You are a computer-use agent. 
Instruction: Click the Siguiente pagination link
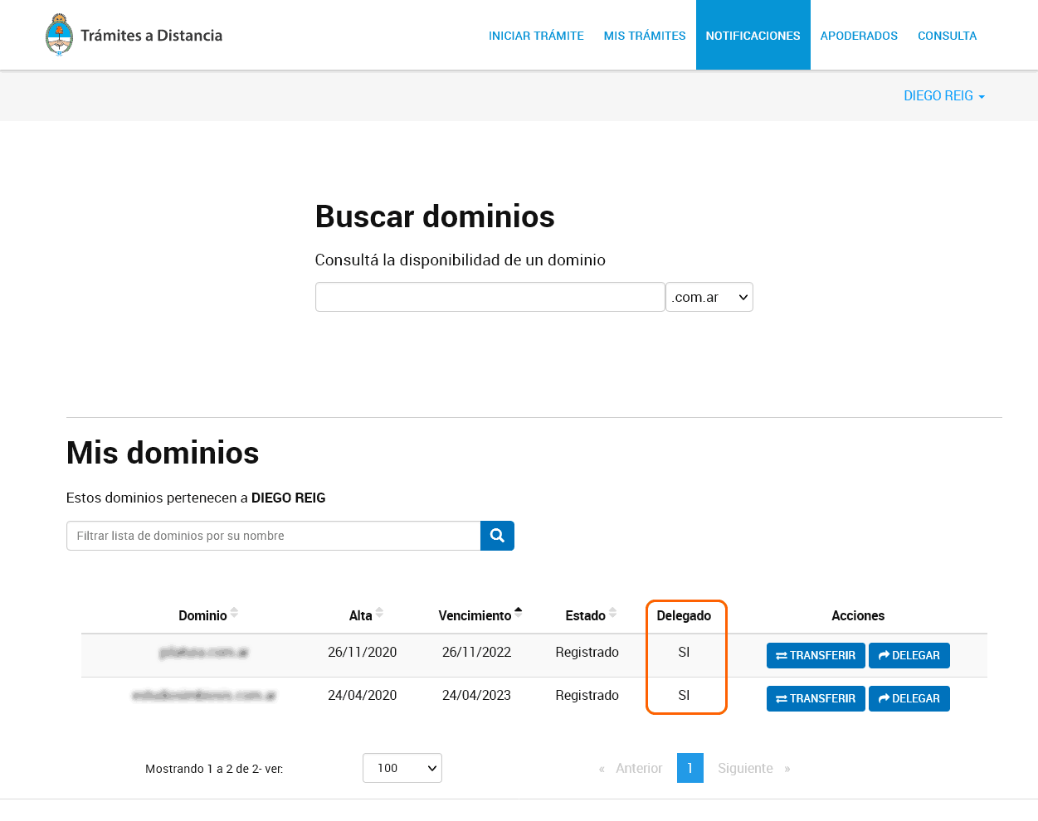(x=745, y=768)
